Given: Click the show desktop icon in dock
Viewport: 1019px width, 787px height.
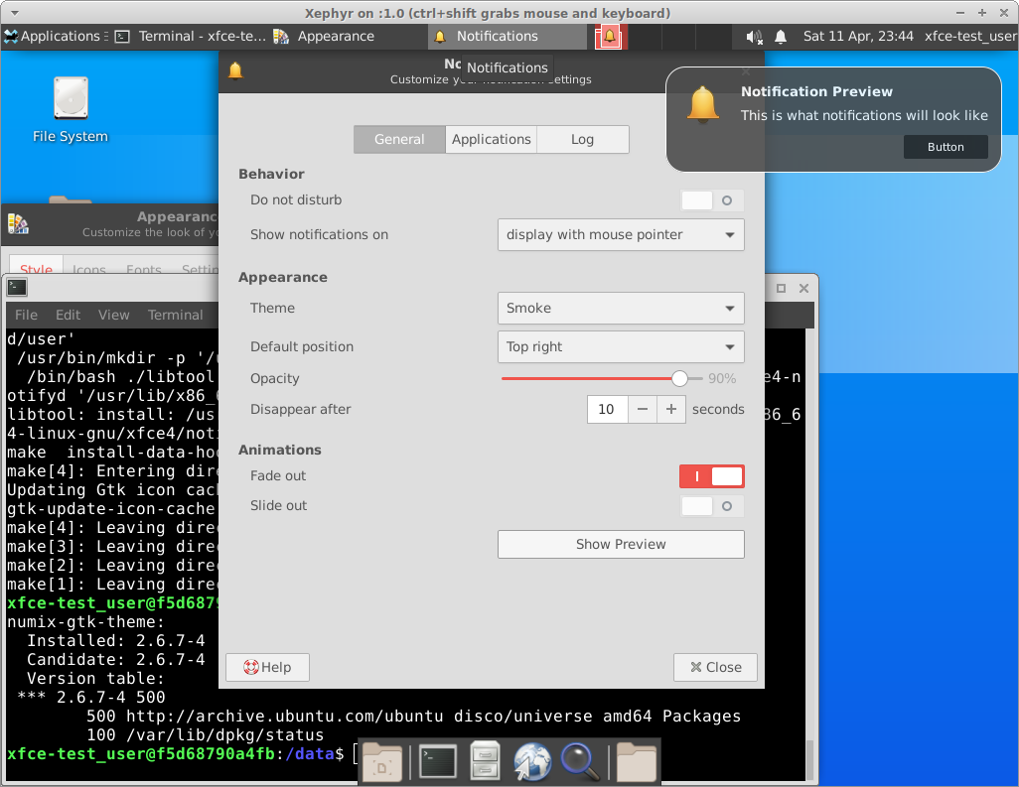Looking at the screenshot, I should [382, 761].
